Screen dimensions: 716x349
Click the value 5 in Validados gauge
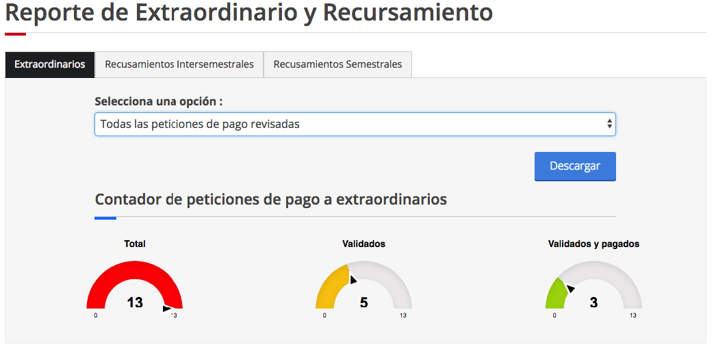pyautogui.click(x=363, y=302)
